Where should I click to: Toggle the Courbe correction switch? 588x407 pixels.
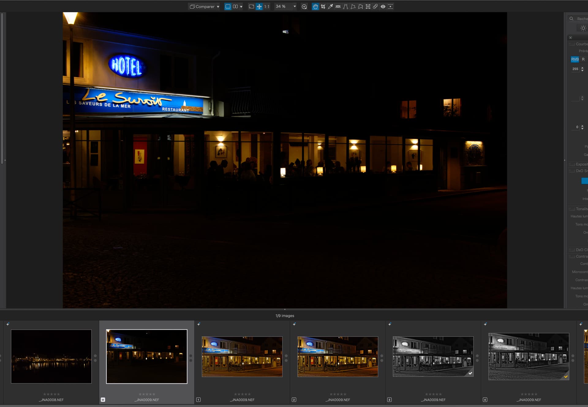point(571,44)
